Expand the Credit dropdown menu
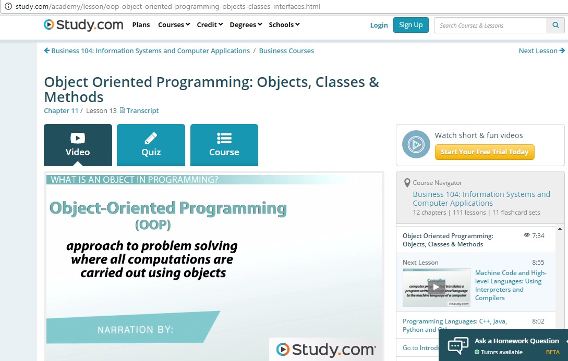568x361 pixels. coord(210,24)
